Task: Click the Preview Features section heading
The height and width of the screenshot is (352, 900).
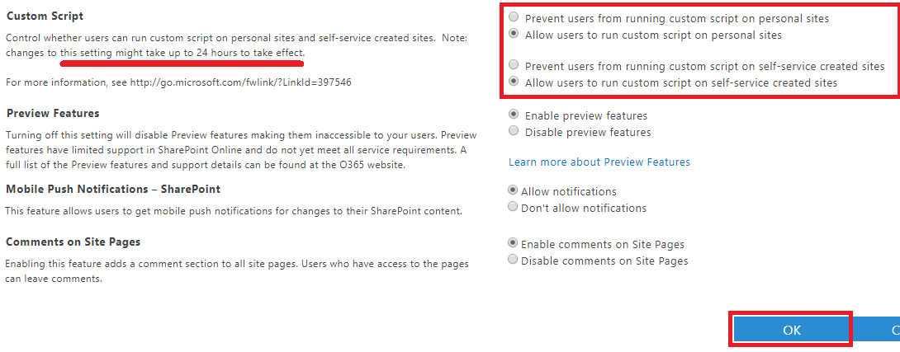Action: 53,114
